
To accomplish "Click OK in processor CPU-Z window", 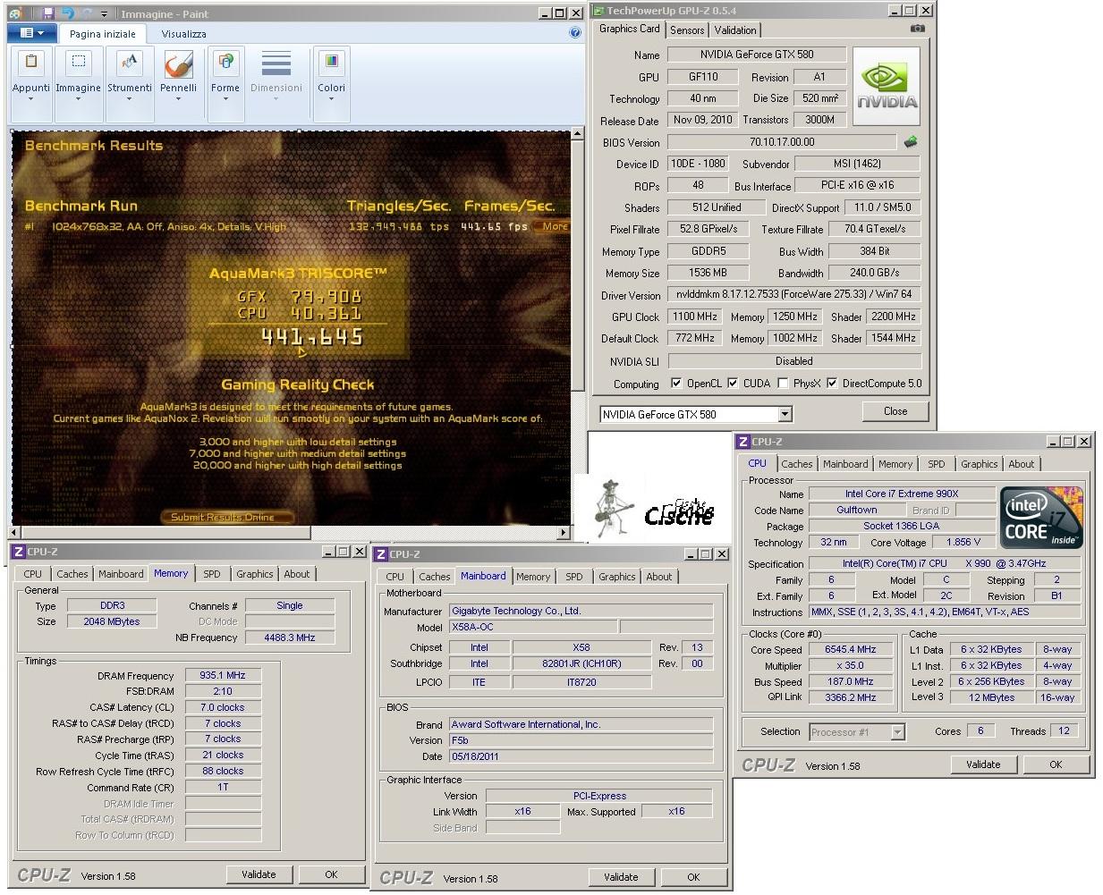I will 1056,764.
